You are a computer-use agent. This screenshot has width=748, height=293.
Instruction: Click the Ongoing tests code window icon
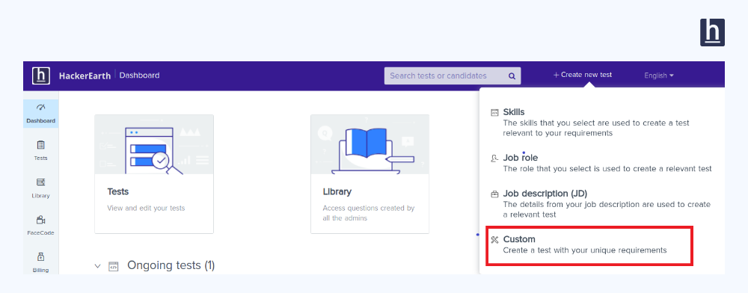[x=113, y=266]
